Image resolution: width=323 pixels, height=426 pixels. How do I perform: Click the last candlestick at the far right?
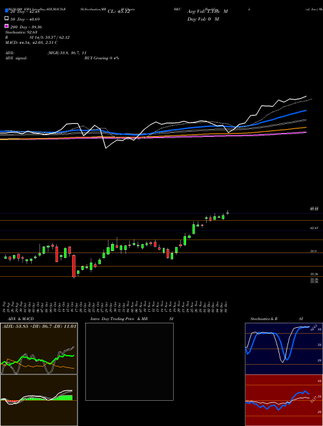click(227, 213)
